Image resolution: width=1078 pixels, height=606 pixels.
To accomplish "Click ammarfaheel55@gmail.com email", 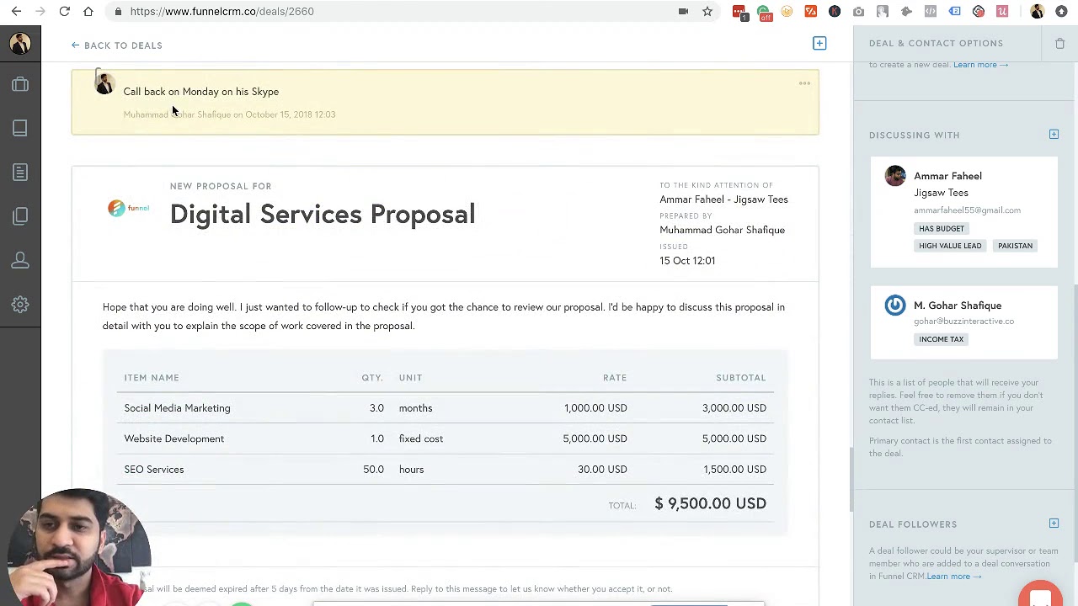I will point(967,210).
